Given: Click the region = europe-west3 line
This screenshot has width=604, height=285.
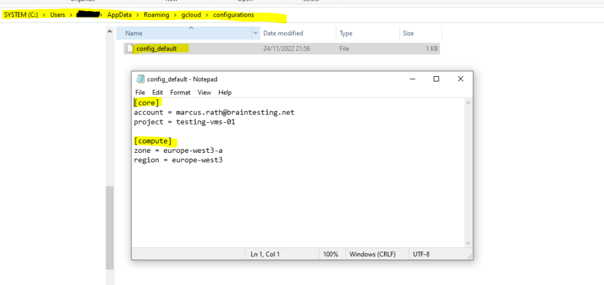Looking at the screenshot, I should pyautogui.click(x=178, y=160).
